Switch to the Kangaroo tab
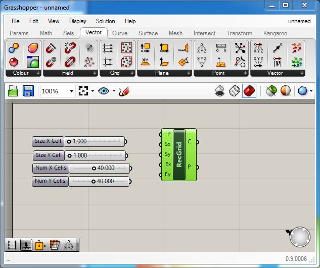The image size is (320, 268). click(x=276, y=33)
